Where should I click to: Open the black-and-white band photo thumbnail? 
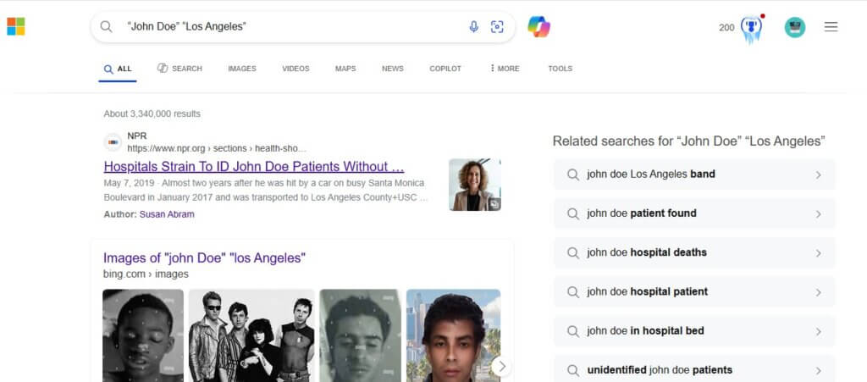[x=251, y=335]
